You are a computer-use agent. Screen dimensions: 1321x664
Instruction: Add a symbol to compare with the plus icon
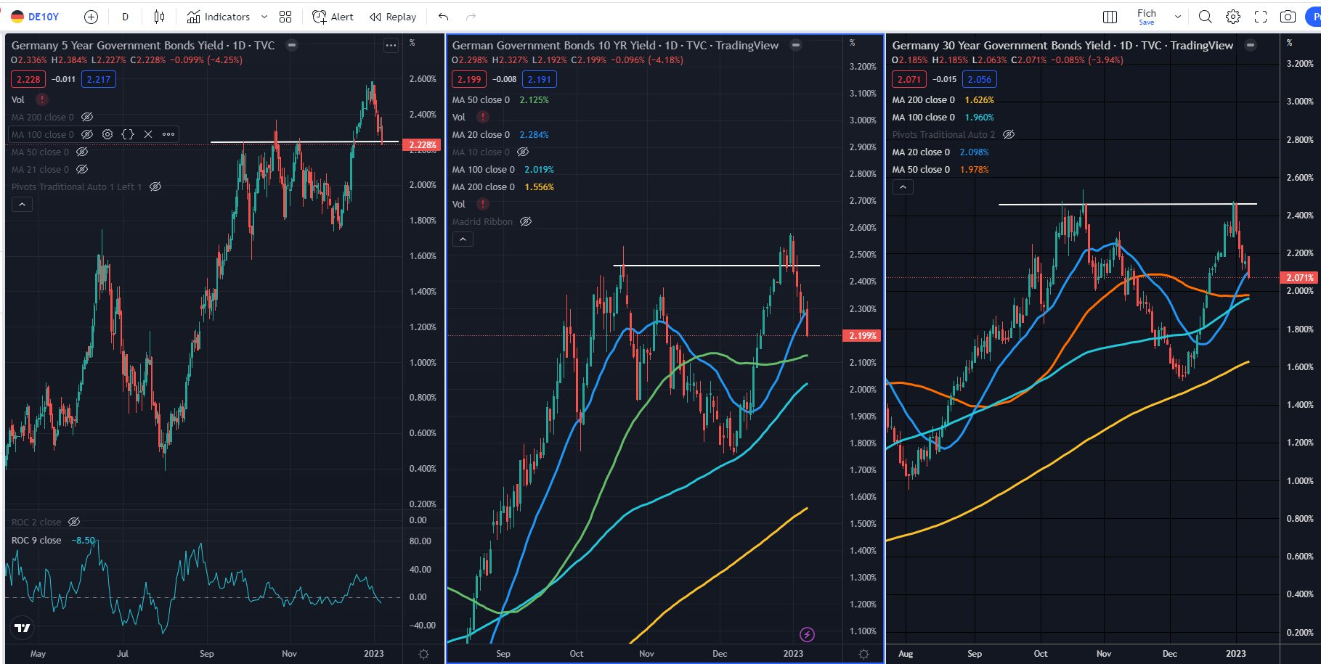91,17
